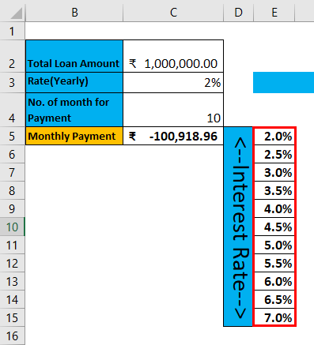Click the -100,918.96 payment cell
Viewport: 314px width, 345px height.
pyautogui.click(x=173, y=136)
